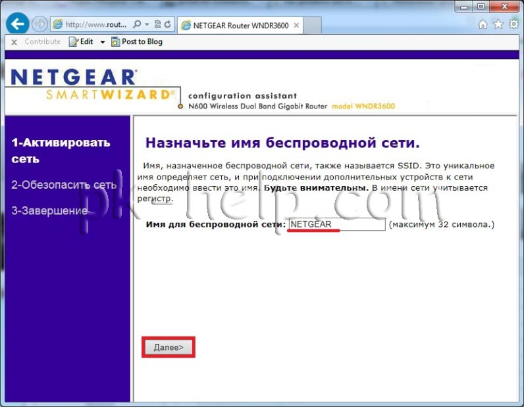This screenshot has width=524, height=407.
Task: Select step 3-Завершение
Action: [x=49, y=210]
